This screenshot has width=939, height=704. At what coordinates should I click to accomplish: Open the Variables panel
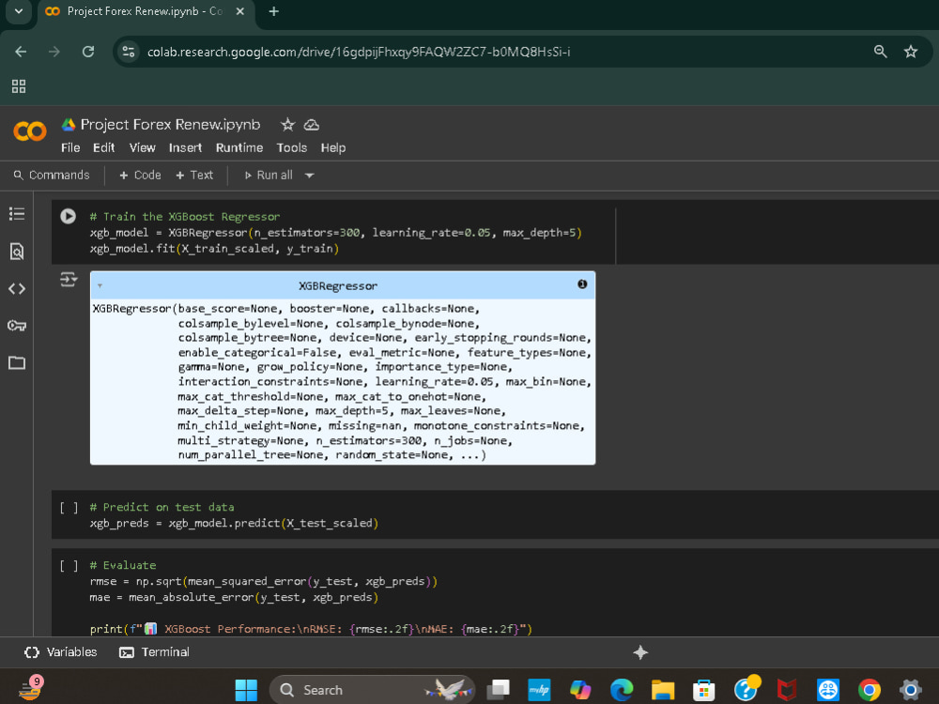coord(60,652)
